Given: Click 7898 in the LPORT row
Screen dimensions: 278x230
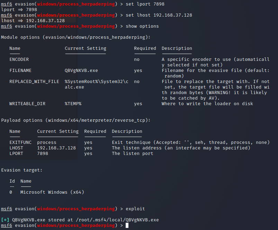Looking at the screenshot, I should pyautogui.click(x=43, y=153).
